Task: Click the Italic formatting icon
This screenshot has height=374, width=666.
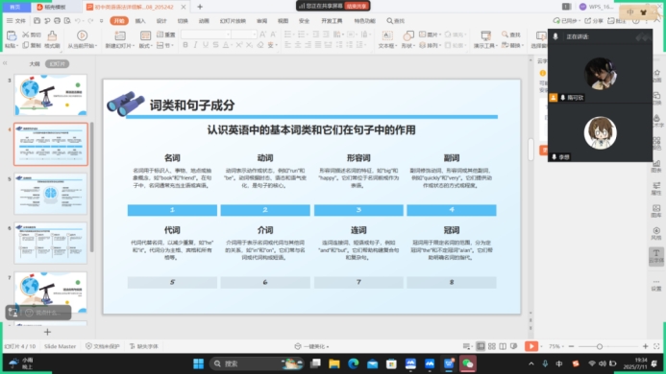Action: (195, 45)
